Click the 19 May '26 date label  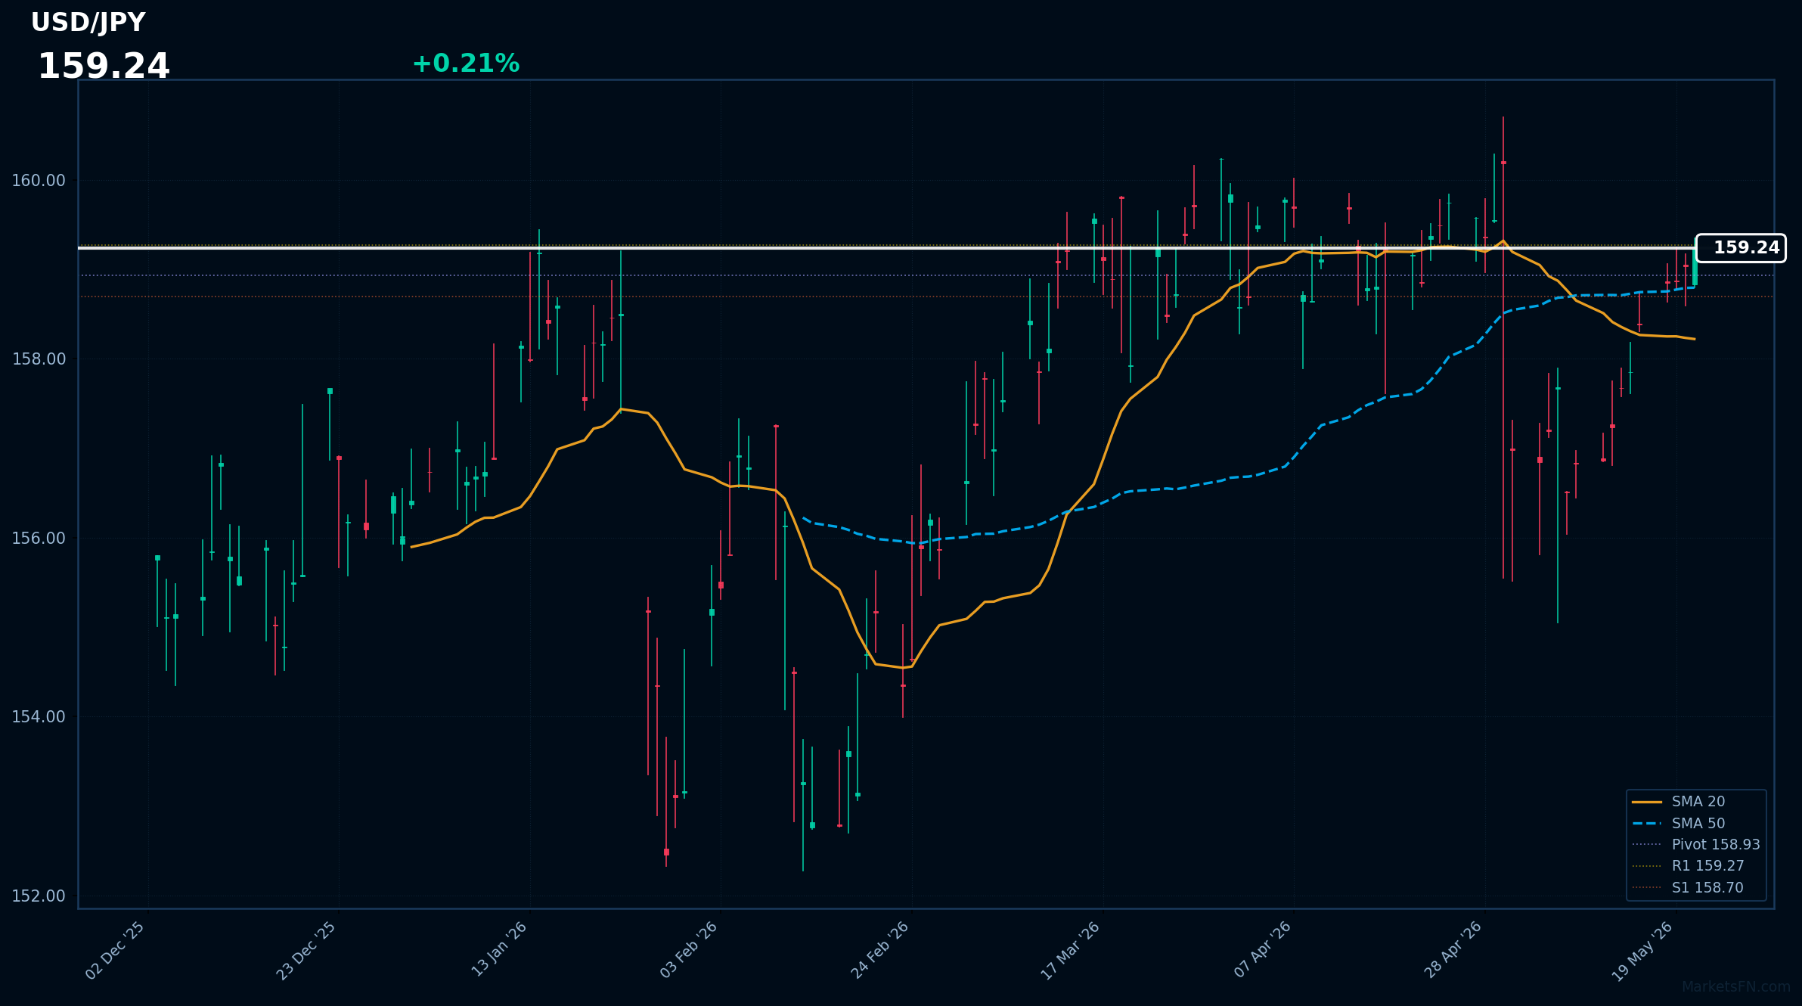(x=1643, y=952)
